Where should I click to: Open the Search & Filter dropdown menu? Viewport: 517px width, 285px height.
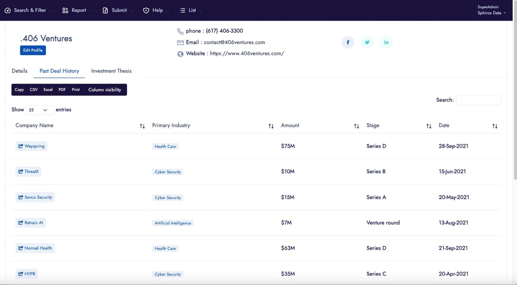[28, 10]
